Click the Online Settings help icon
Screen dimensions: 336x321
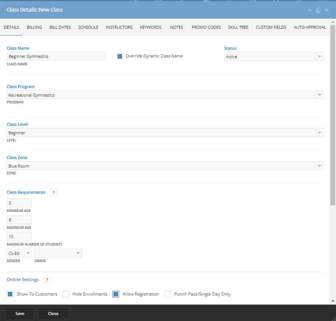(47, 280)
